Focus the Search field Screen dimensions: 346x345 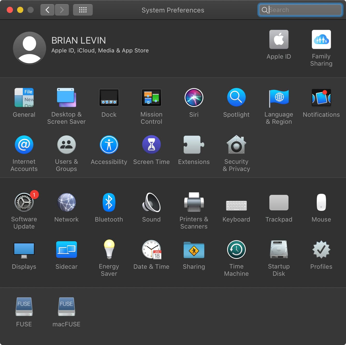[x=303, y=10]
